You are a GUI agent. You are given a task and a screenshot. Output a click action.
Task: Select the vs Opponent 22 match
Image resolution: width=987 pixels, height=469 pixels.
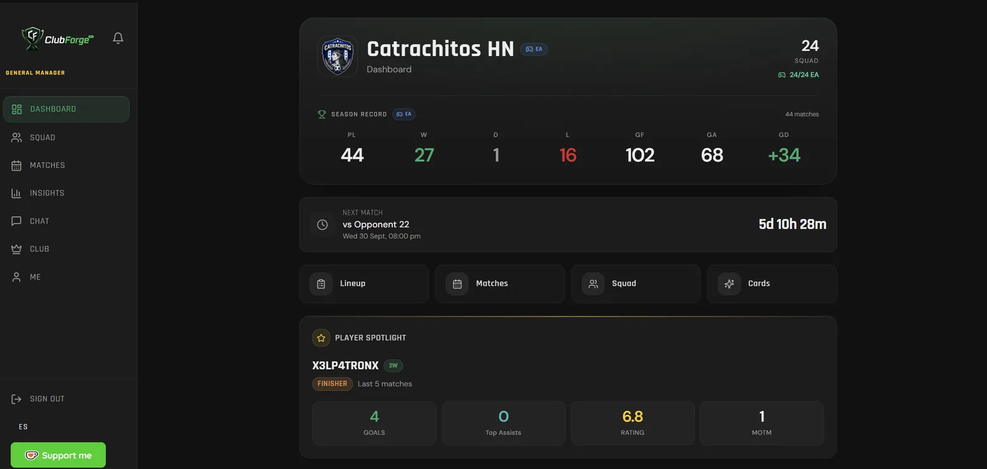[x=376, y=225]
